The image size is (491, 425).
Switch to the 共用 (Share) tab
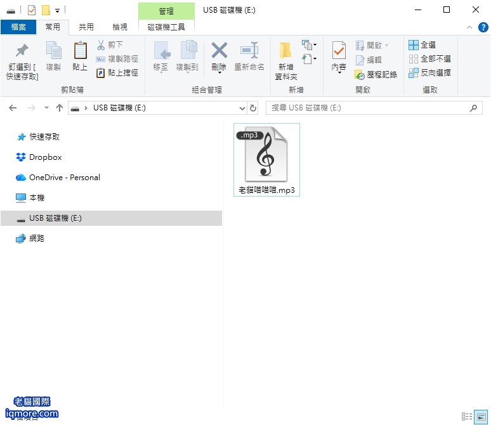pos(86,27)
